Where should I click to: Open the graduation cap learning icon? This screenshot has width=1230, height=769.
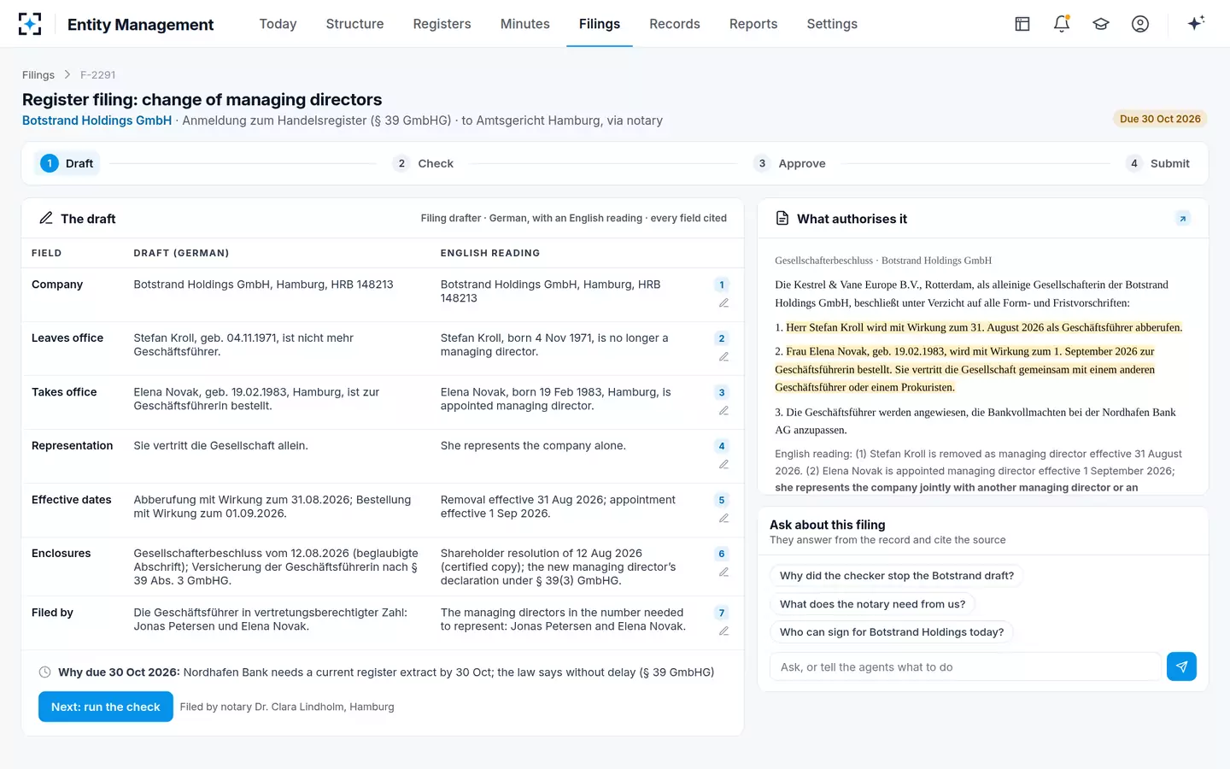1101,24
